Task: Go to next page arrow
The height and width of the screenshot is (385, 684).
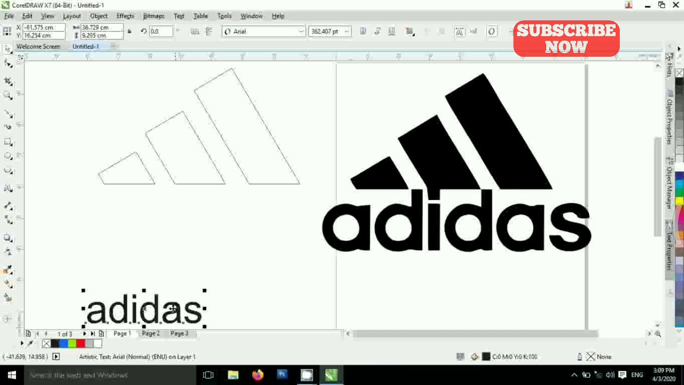Action: pyautogui.click(x=84, y=334)
